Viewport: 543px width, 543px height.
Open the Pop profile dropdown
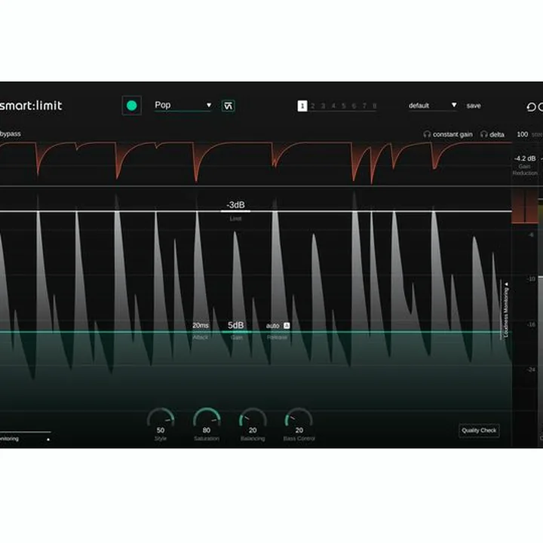point(183,106)
